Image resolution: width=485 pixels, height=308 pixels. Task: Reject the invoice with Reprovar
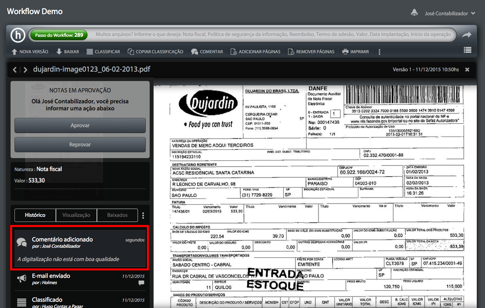pos(80,144)
